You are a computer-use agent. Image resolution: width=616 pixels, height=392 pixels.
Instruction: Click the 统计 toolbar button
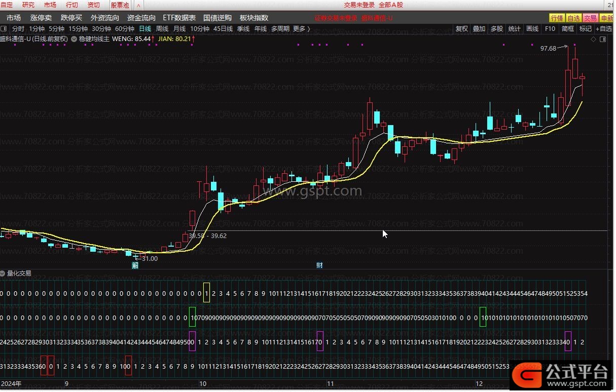[515, 29]
